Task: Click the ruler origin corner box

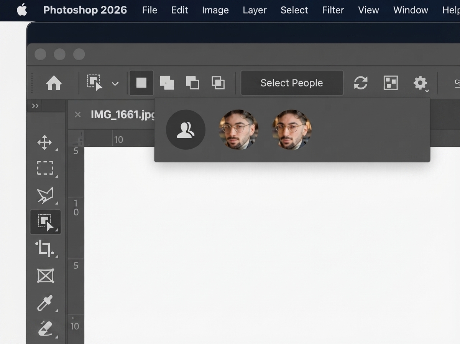Action: point(76,138)
